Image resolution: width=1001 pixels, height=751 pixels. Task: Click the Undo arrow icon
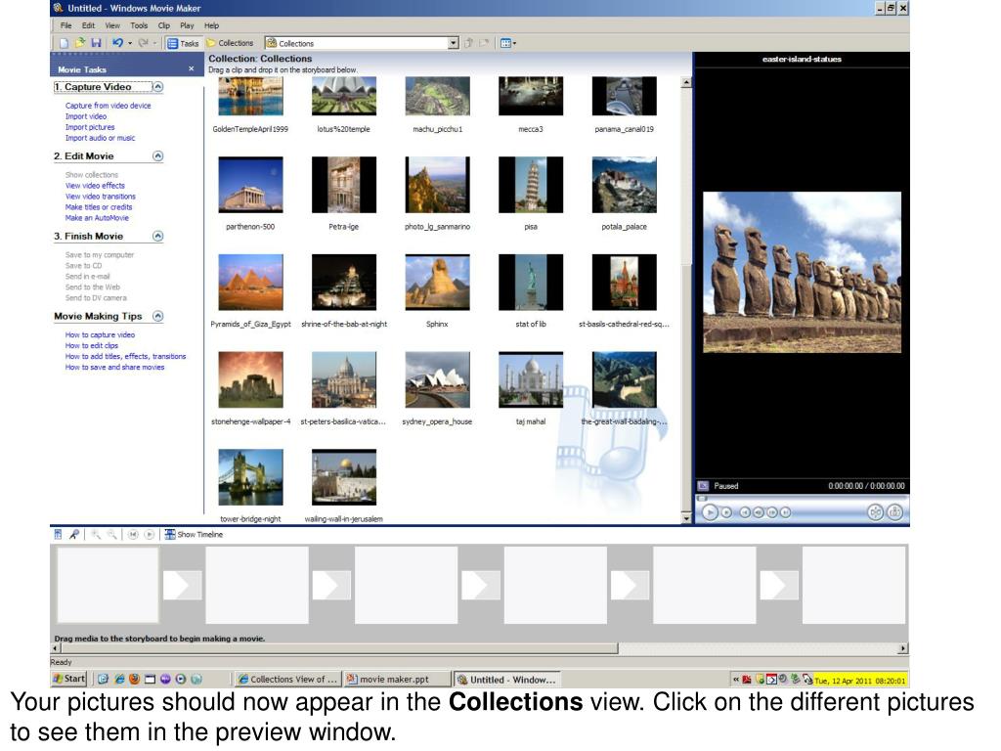(x=117, y=43)
